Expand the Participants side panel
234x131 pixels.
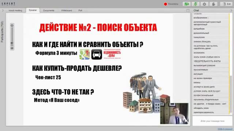(2, 32)
